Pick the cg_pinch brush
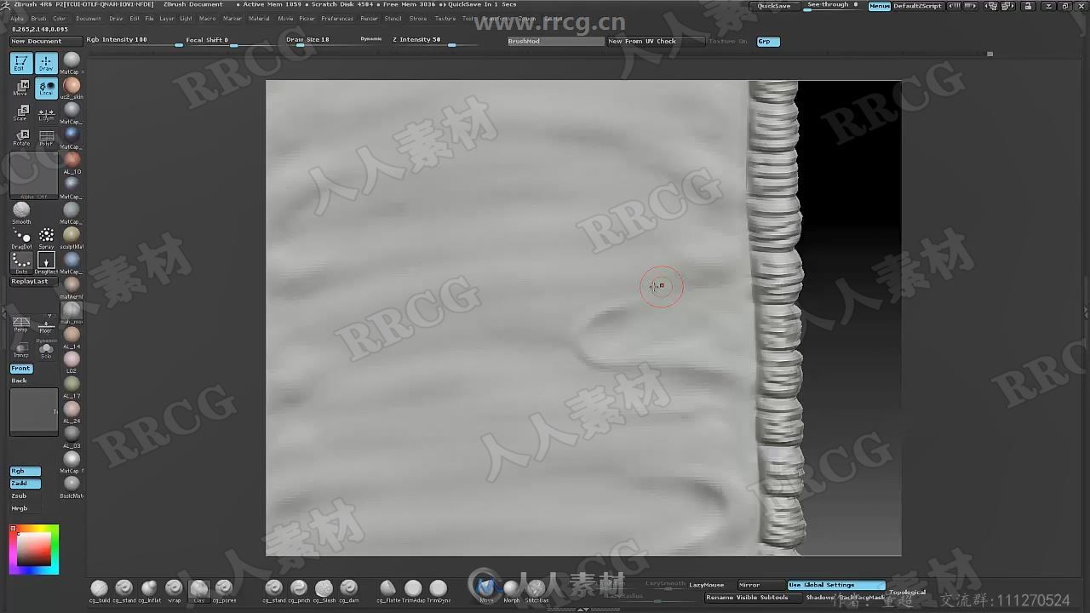The height and width of the screenshot is (613, 1090). (x=299, y=591)
